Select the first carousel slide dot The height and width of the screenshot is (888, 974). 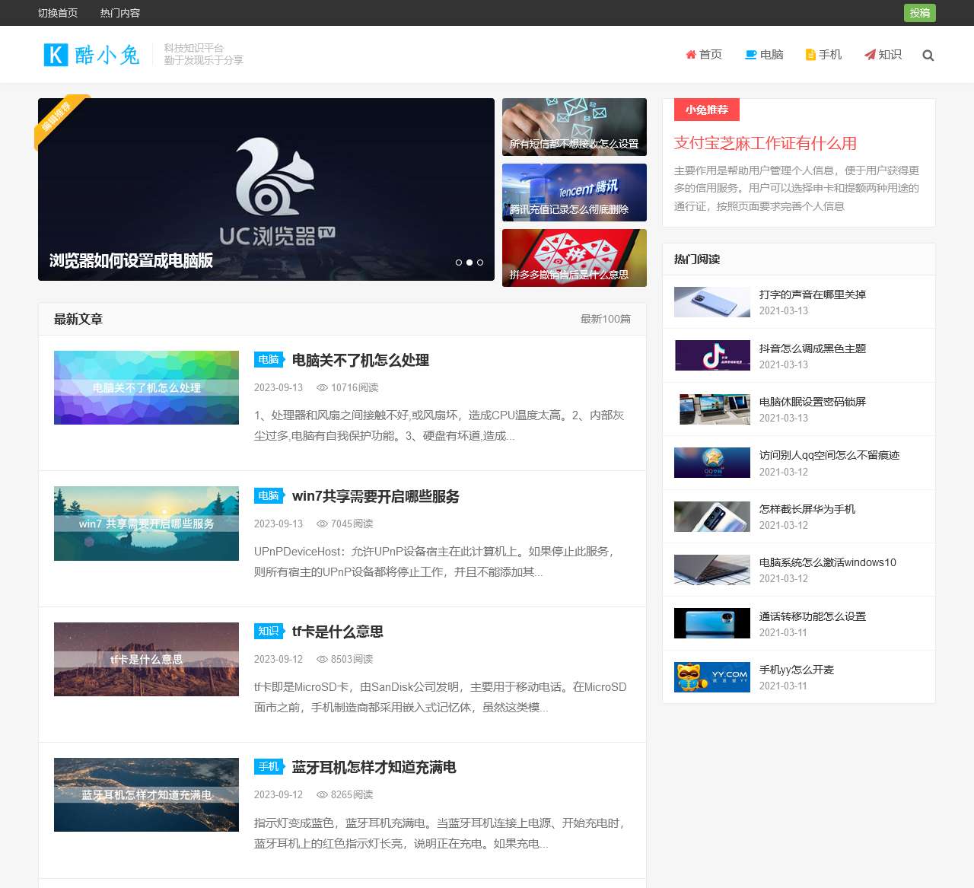click(459, 263)
